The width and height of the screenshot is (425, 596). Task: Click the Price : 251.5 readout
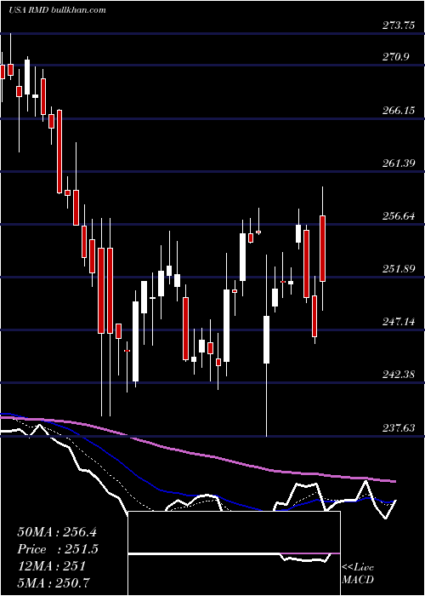click(x=58, y=549)
